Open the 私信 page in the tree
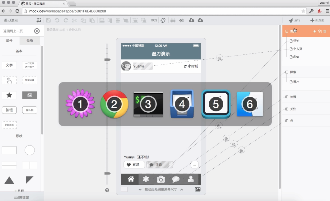 point(296,57)
